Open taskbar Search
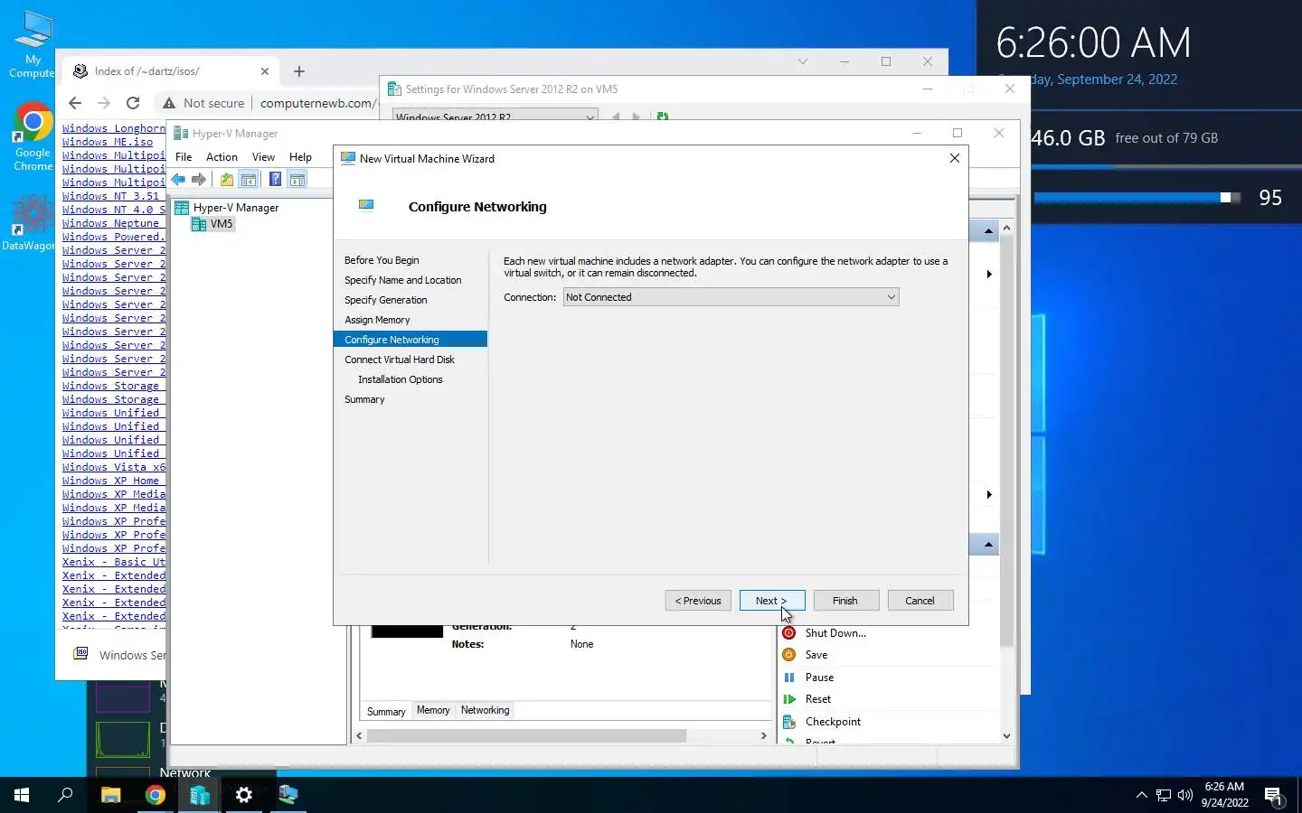This screenshot has width=1302, height=813. point(65,795)
